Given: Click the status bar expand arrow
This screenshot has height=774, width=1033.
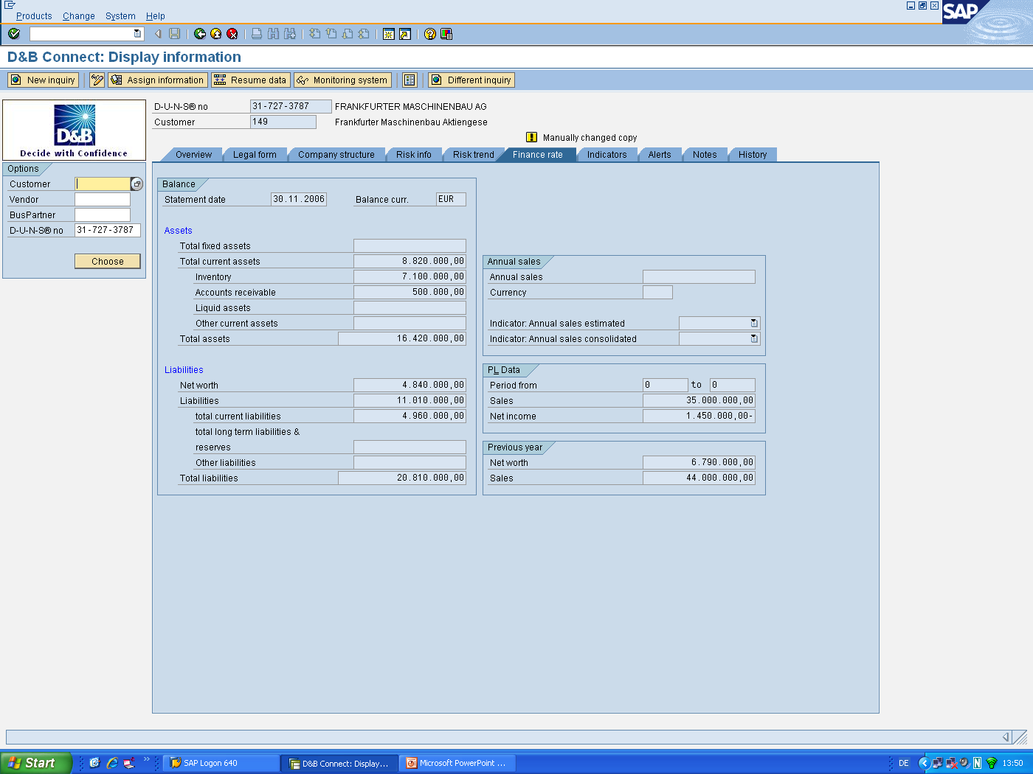Looking at the screenshot, I should [x=1006, y=737].
